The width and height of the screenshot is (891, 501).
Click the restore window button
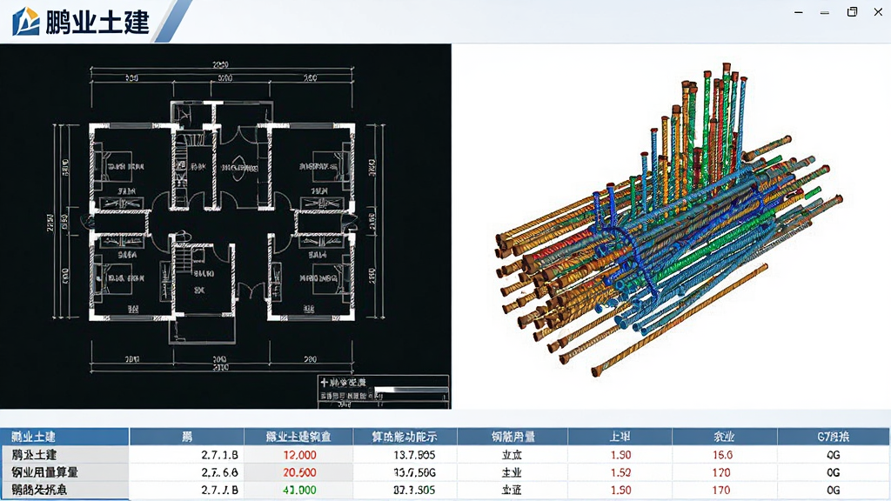(852, 12)
